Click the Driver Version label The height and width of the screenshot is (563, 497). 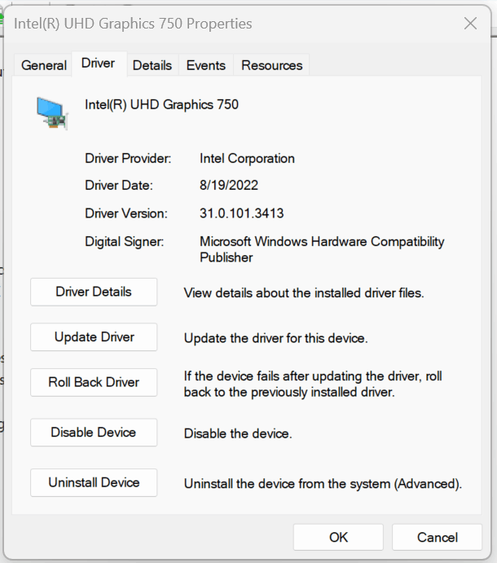point(126,213)
